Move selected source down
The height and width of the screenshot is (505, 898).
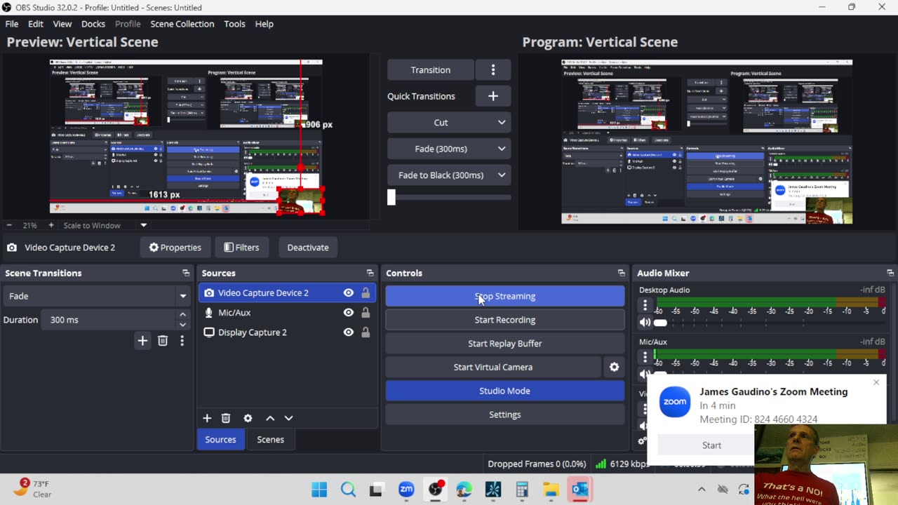[x=288, y=418]
